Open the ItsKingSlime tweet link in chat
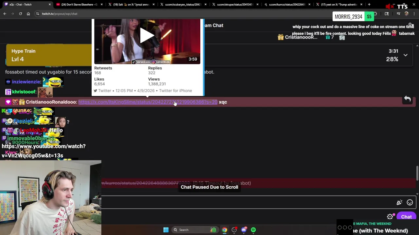 click(148, 102)
